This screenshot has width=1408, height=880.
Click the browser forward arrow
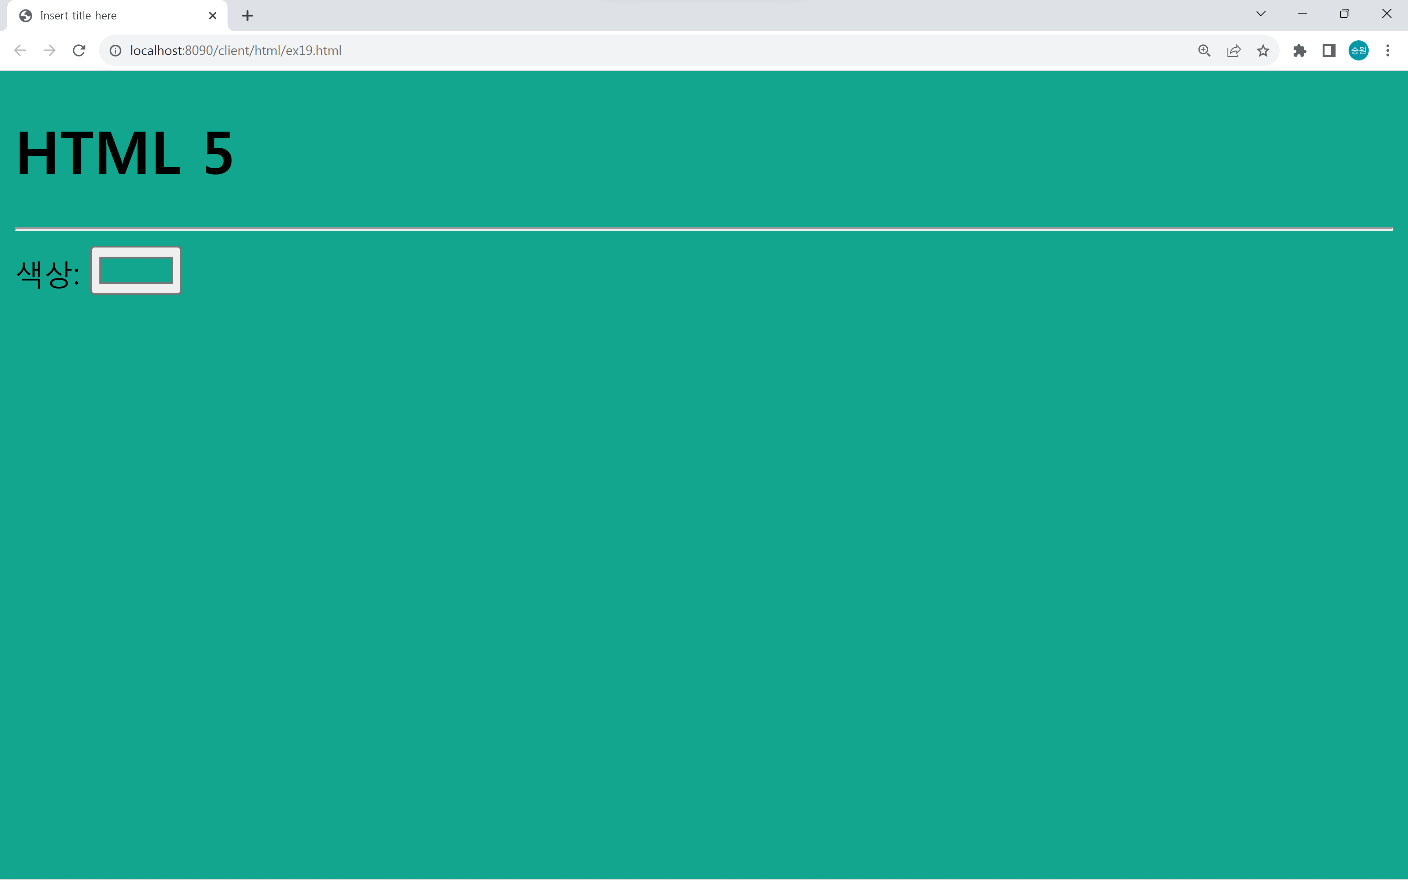click(49, 51)
